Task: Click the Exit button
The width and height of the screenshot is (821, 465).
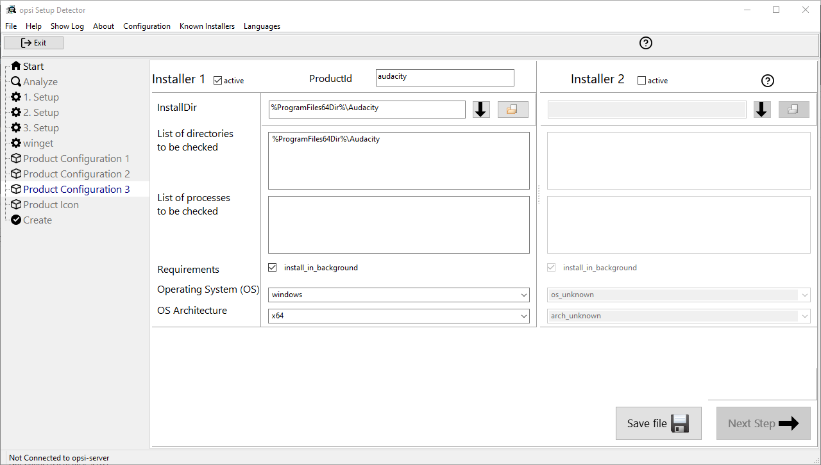Action: (33, 43)
